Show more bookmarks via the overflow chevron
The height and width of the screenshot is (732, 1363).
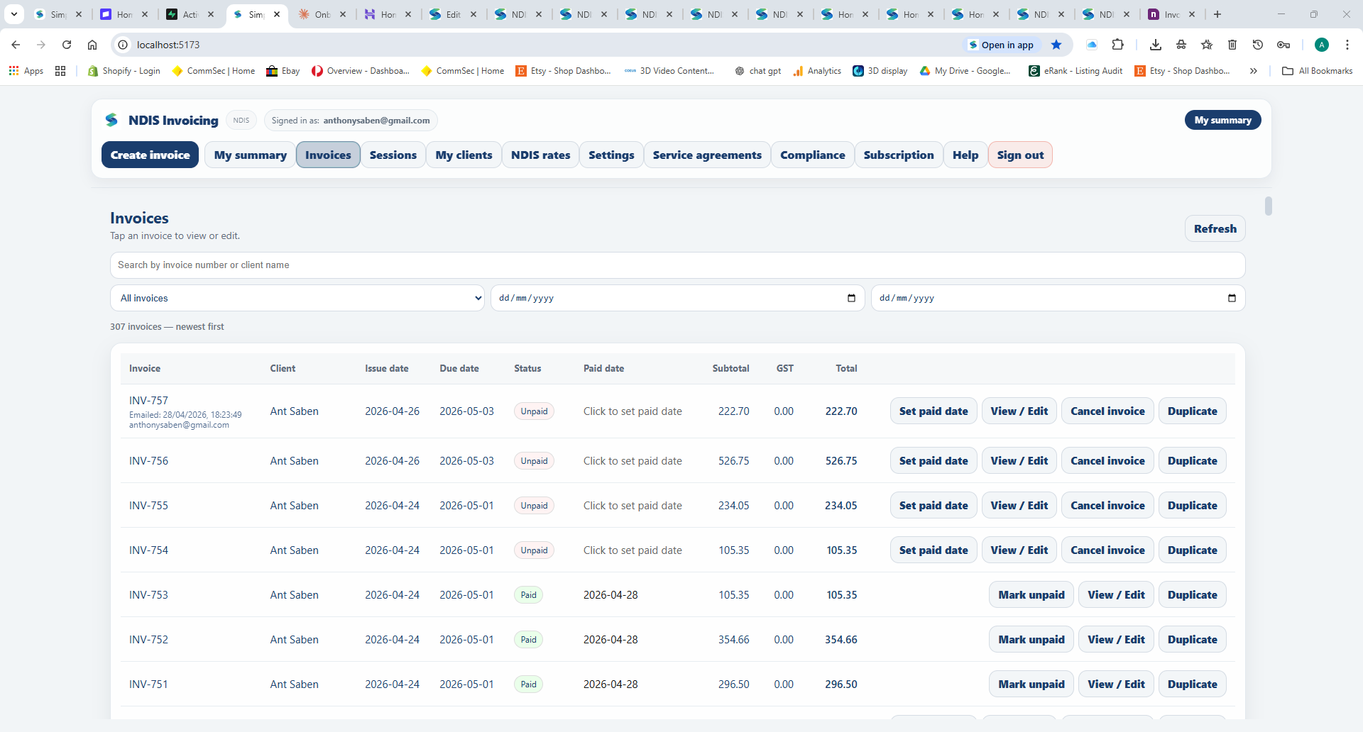(1254, 71)
